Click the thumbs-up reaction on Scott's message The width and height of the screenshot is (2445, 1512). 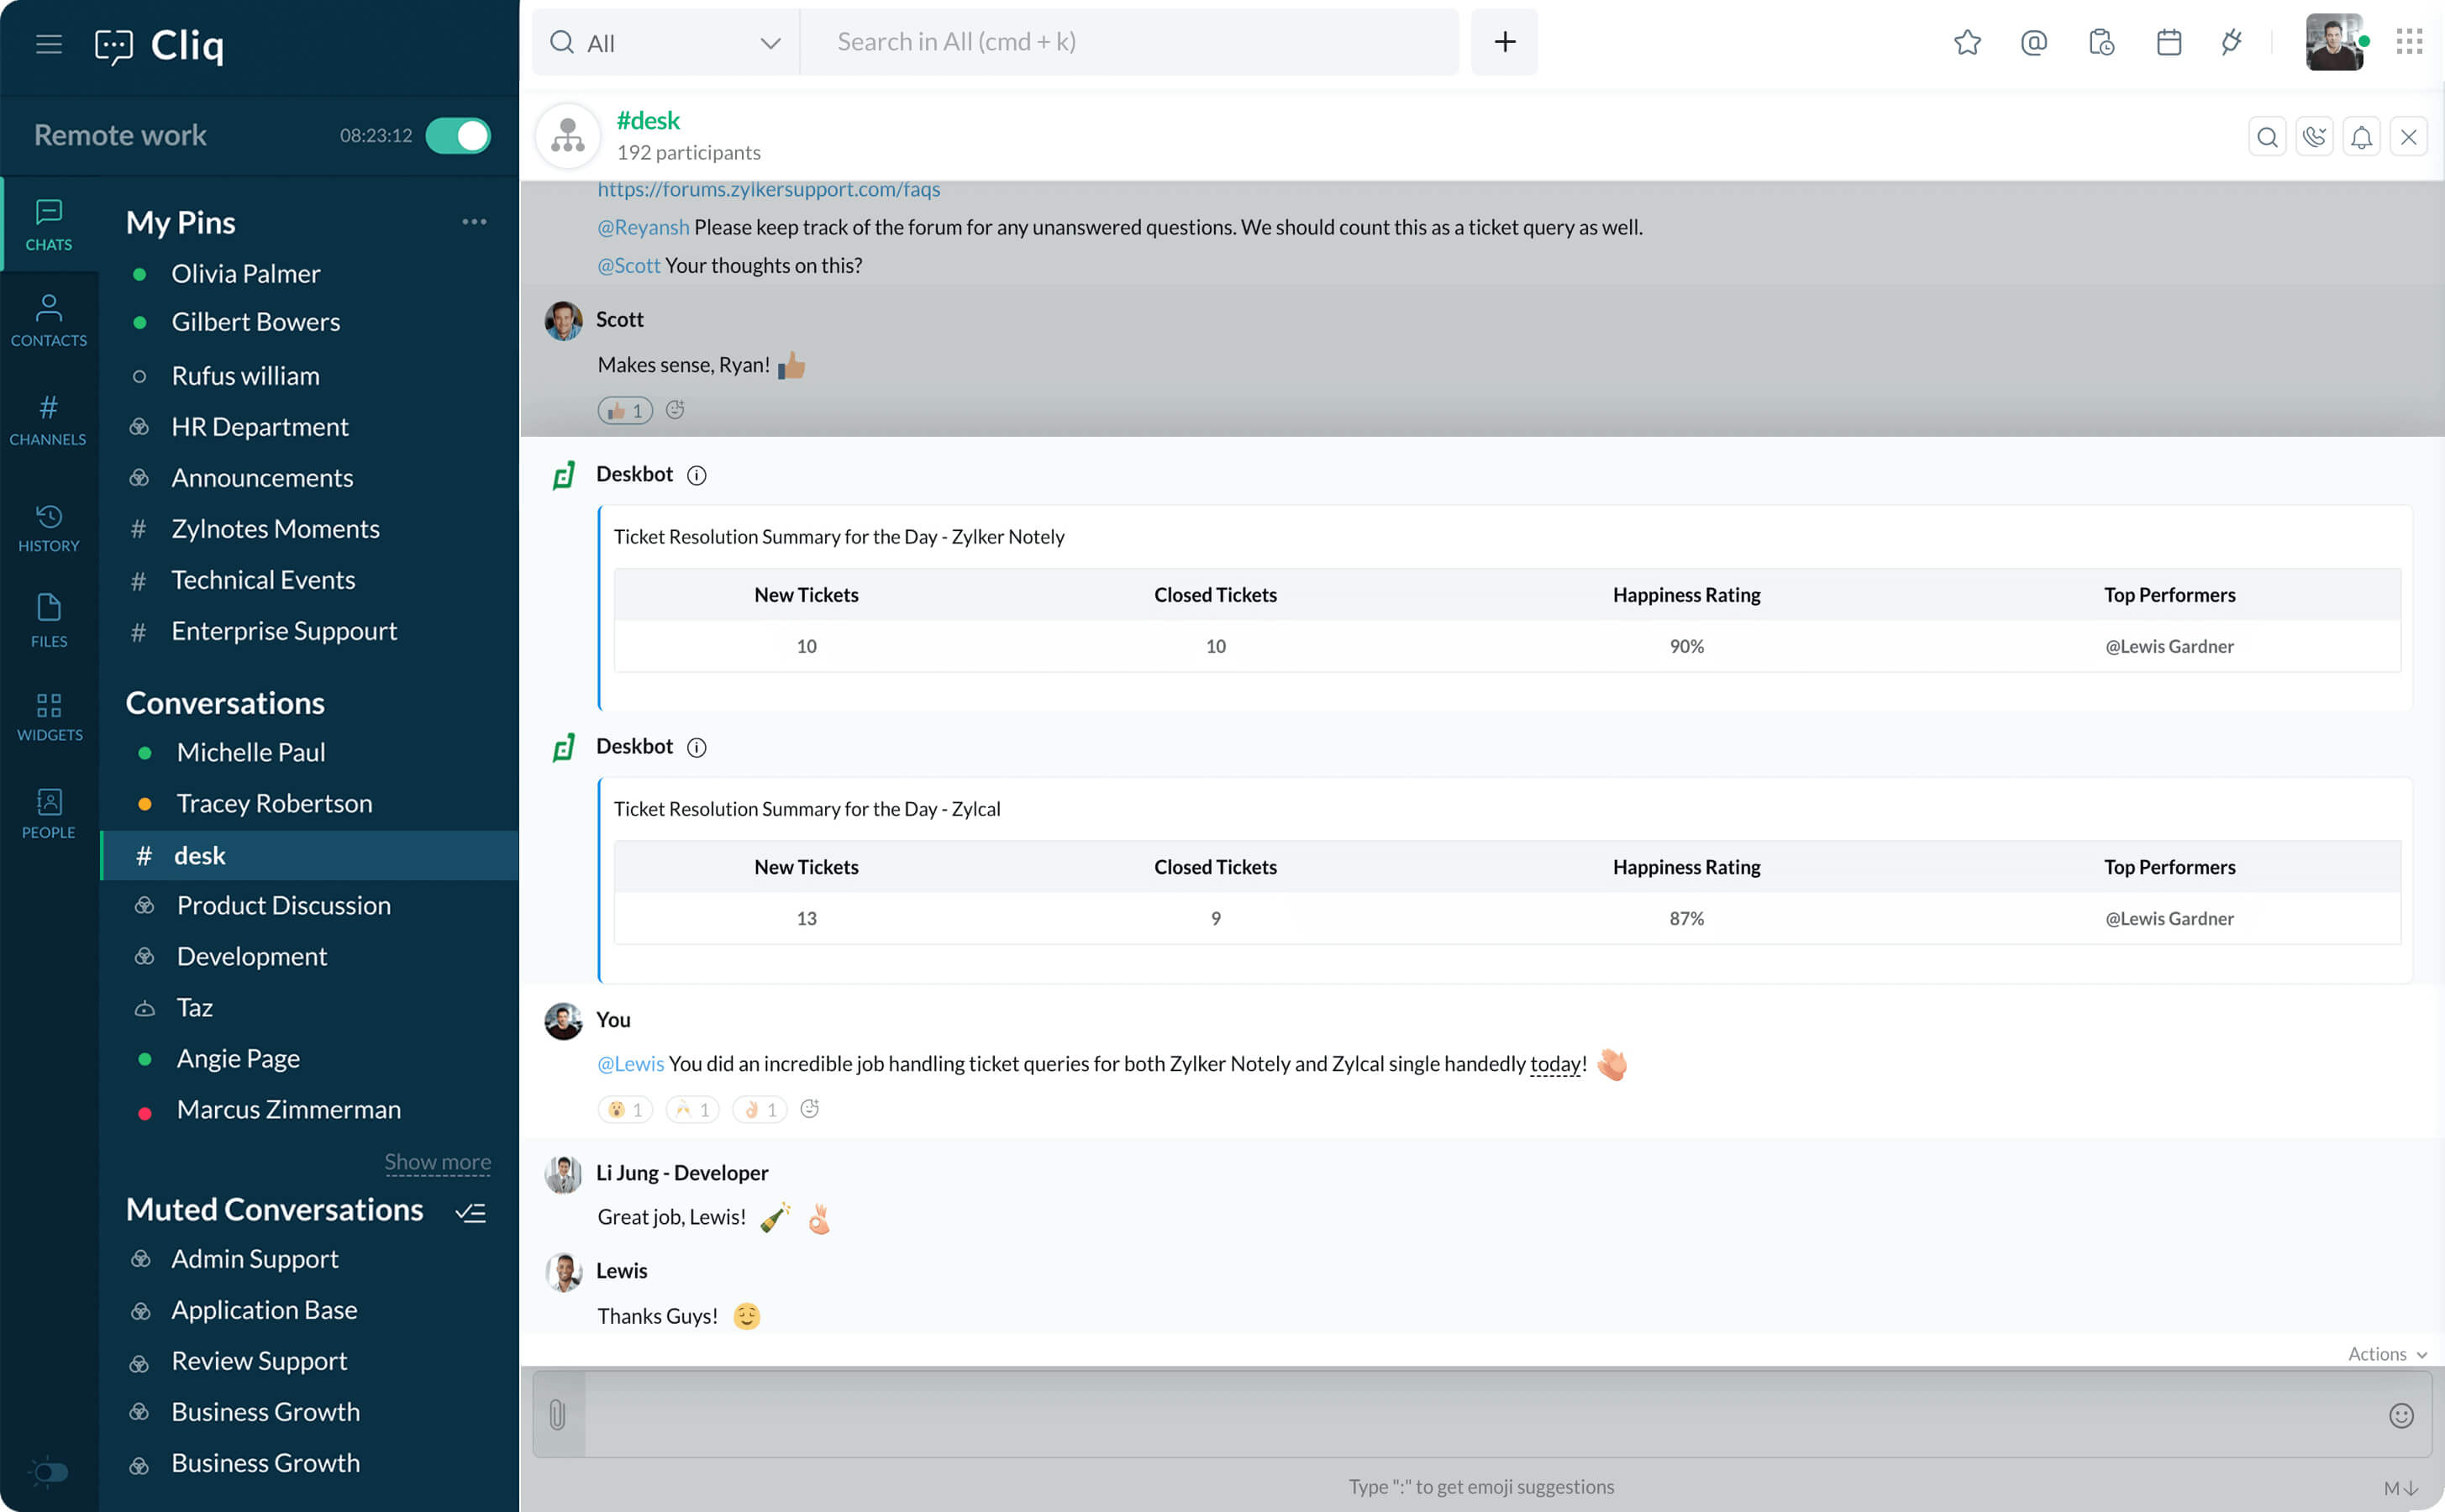pos(625,410)
